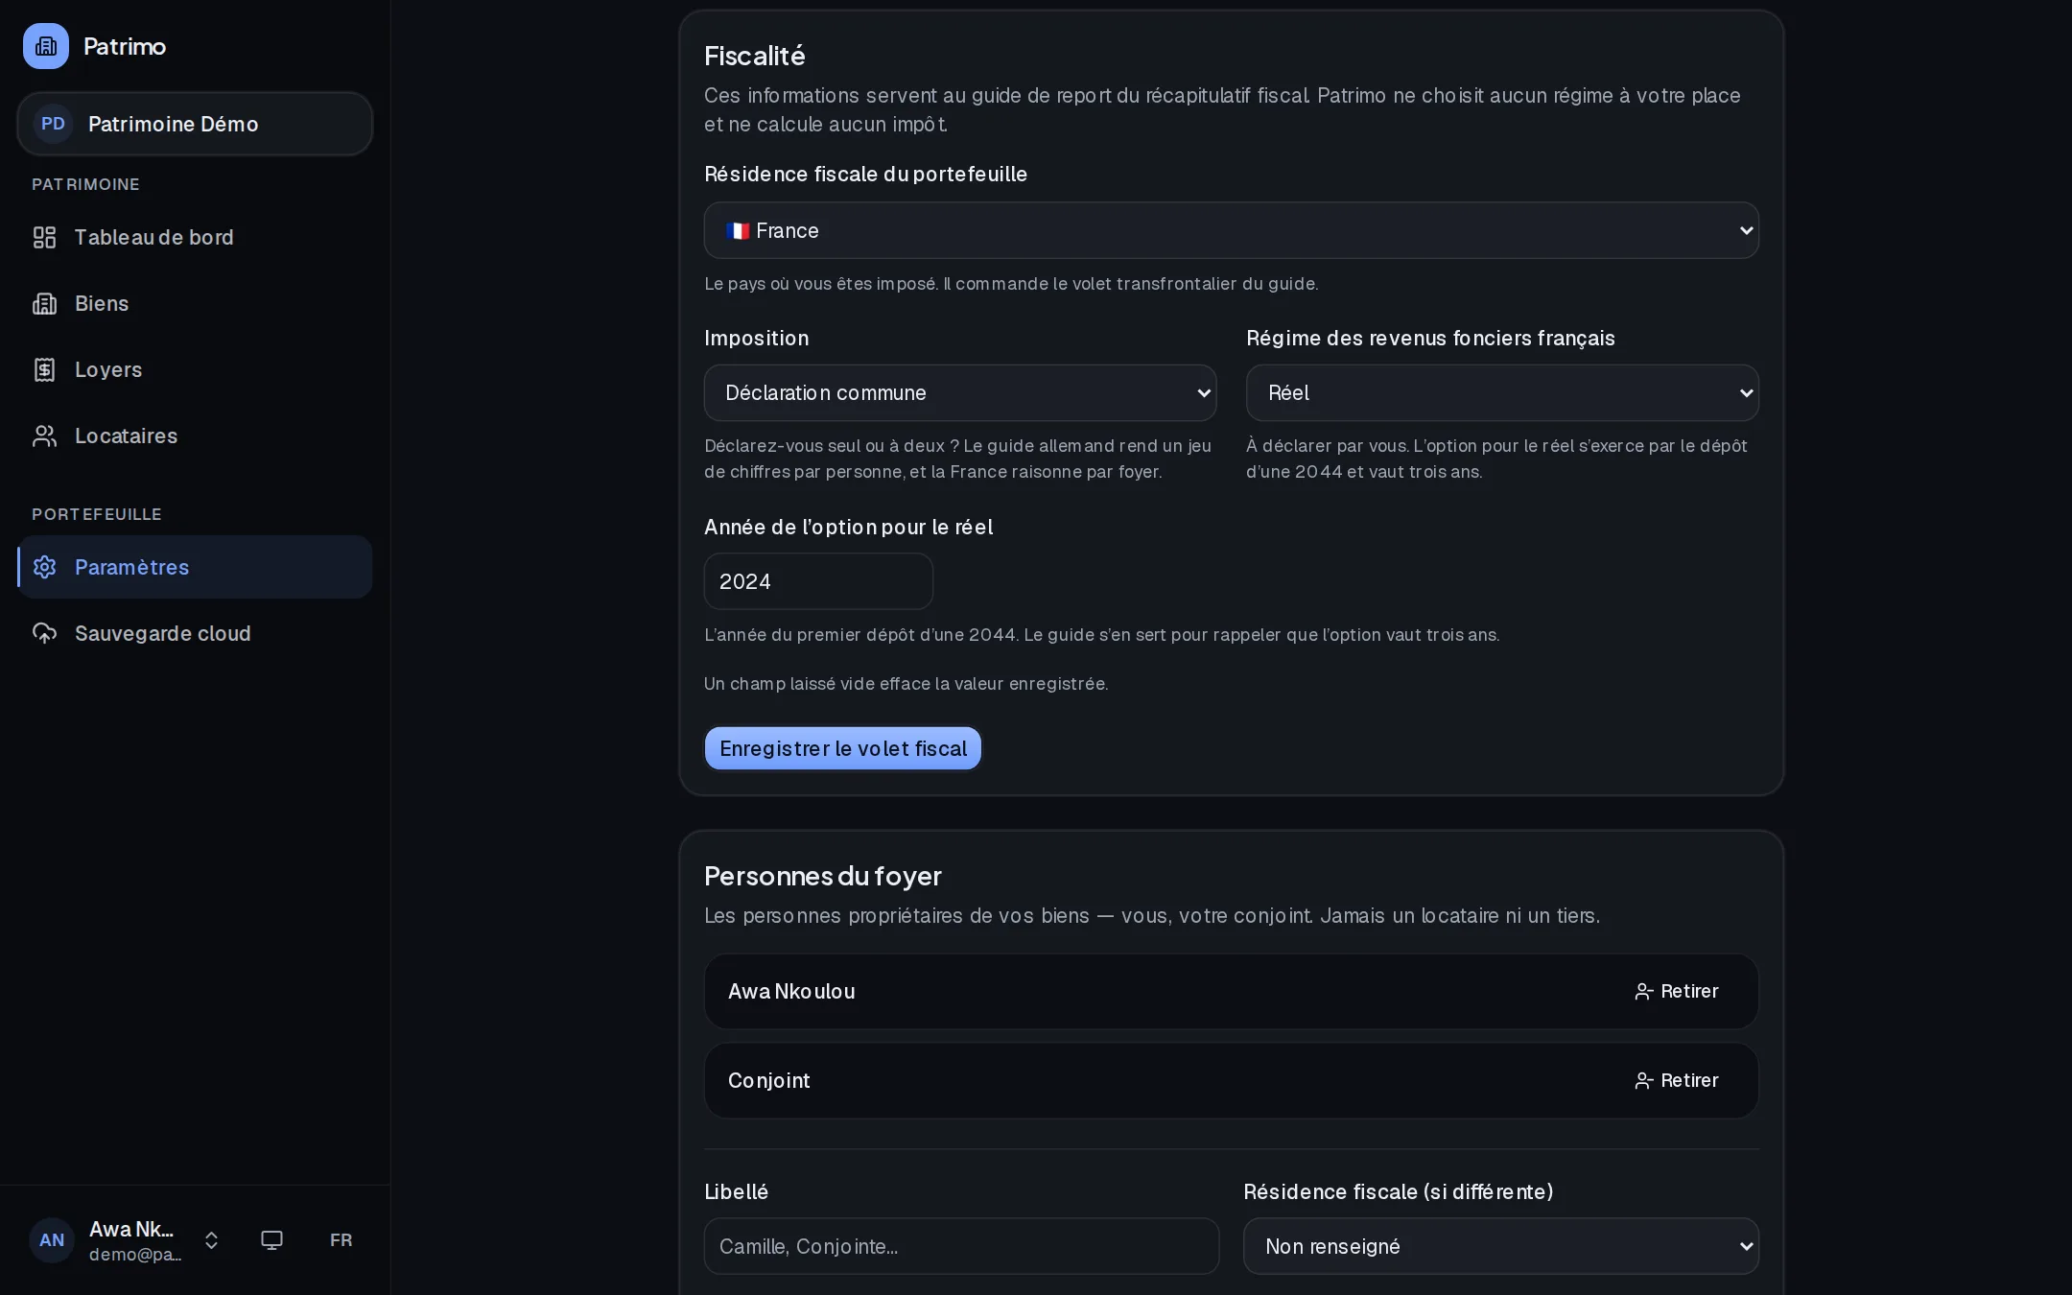
Task: Click the Personnes du foyer heading
Action: (x=823, y=876)
